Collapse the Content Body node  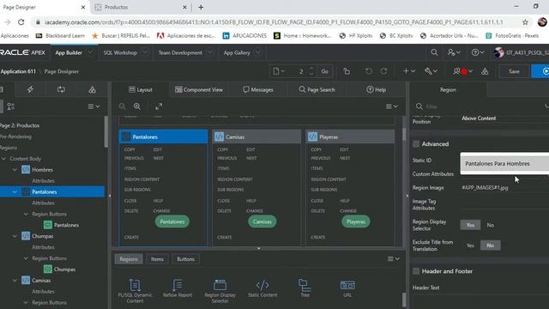point(3,159)
